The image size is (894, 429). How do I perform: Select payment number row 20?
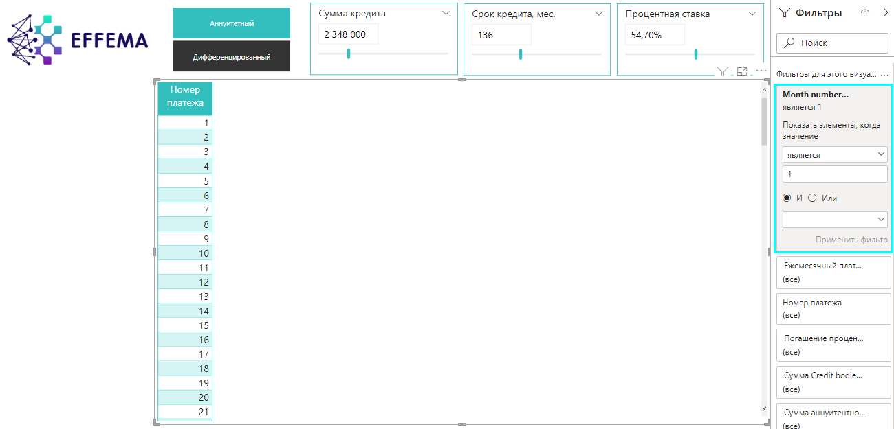pos(186,397)
